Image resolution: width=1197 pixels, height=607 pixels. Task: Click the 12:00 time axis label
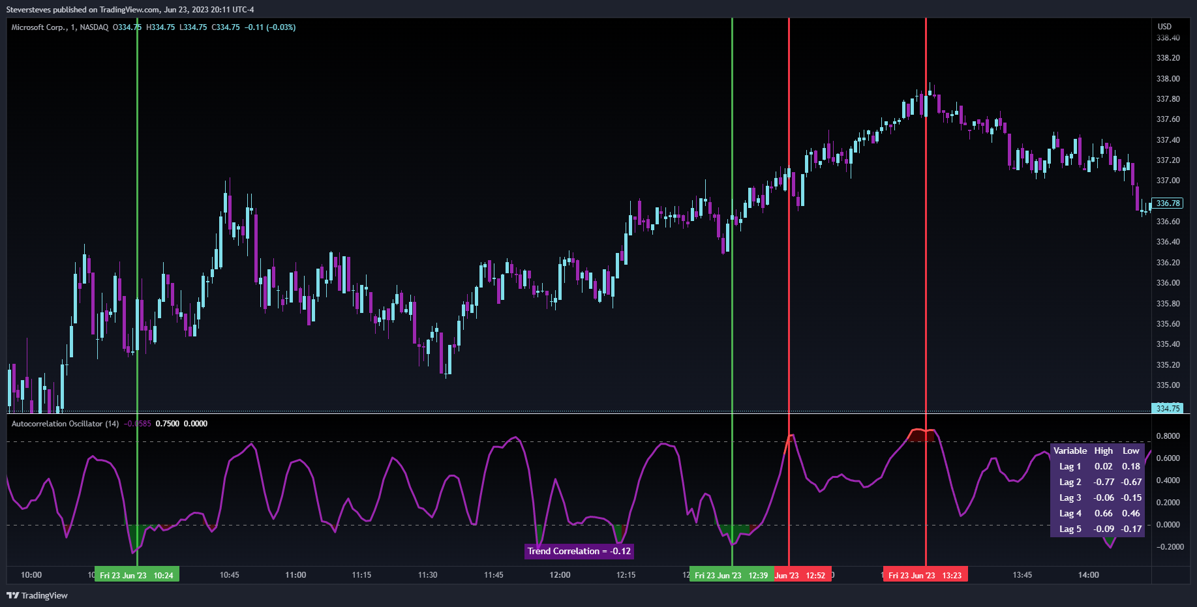(560, 575)
